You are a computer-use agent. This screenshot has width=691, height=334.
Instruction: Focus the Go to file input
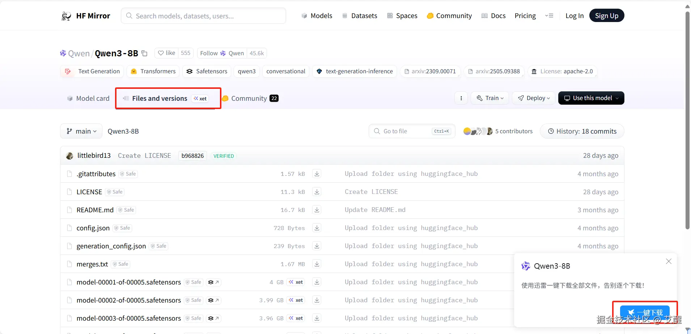coord(412,131)
